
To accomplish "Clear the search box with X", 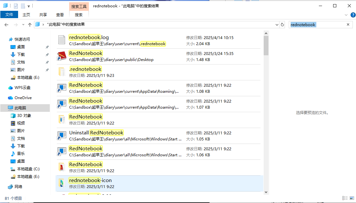I will coord(348,24).
